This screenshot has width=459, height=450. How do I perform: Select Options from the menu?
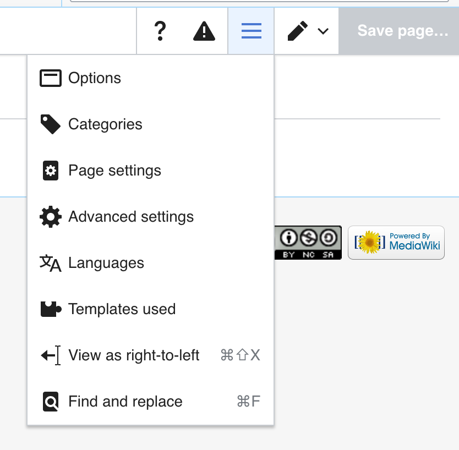coord(95,78)
